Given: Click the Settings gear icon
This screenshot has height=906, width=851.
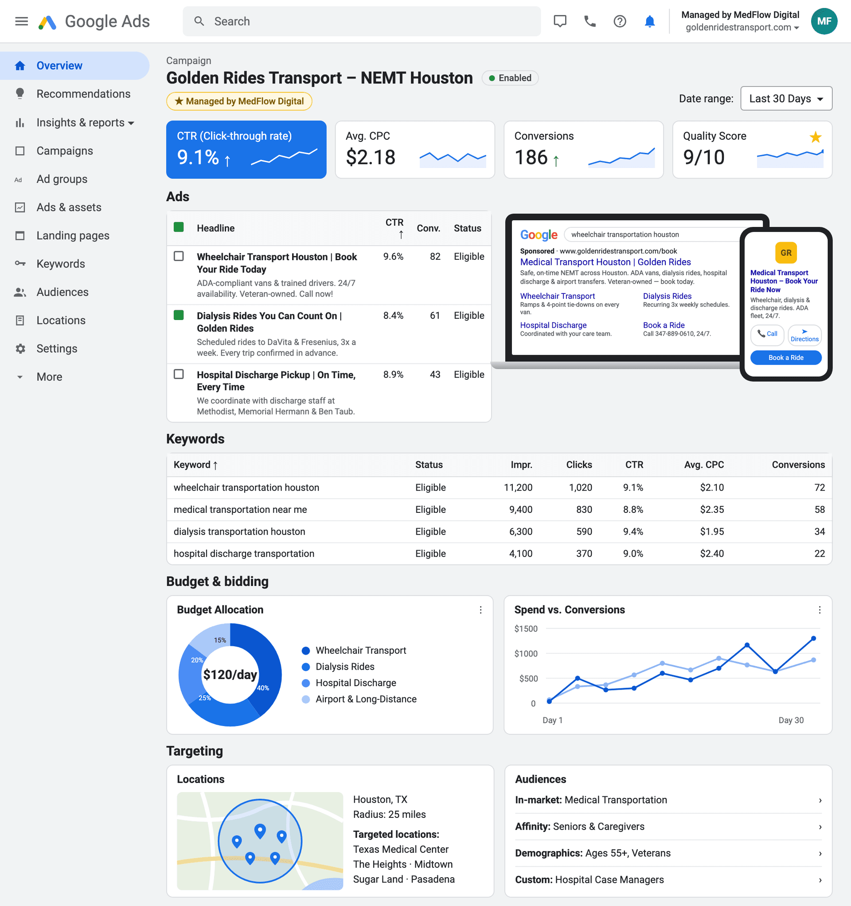Looking at the screenshot, I should click(x=20, y=349).
